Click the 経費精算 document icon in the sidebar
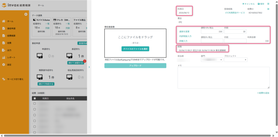The width and height of the screenshot is (278, 137). click(3, 36)
